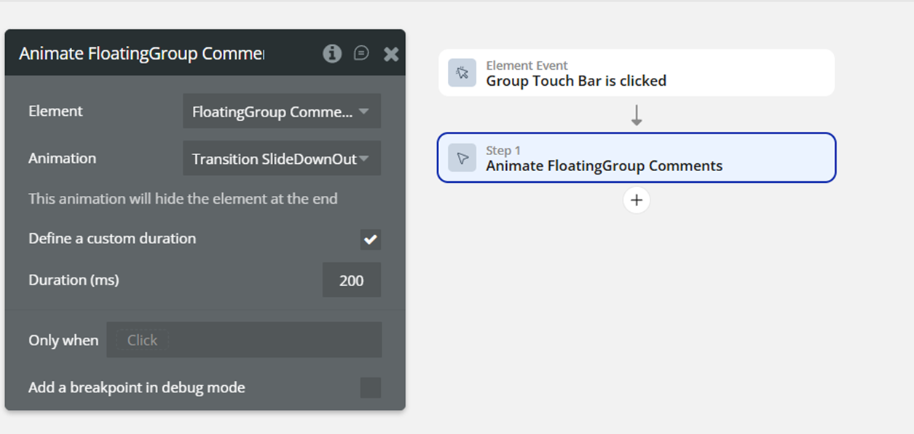Click the pointer icon on the Step 1 card
This screenshot has height=434, width=914.
pyautogui.click(x=462, y=158)
